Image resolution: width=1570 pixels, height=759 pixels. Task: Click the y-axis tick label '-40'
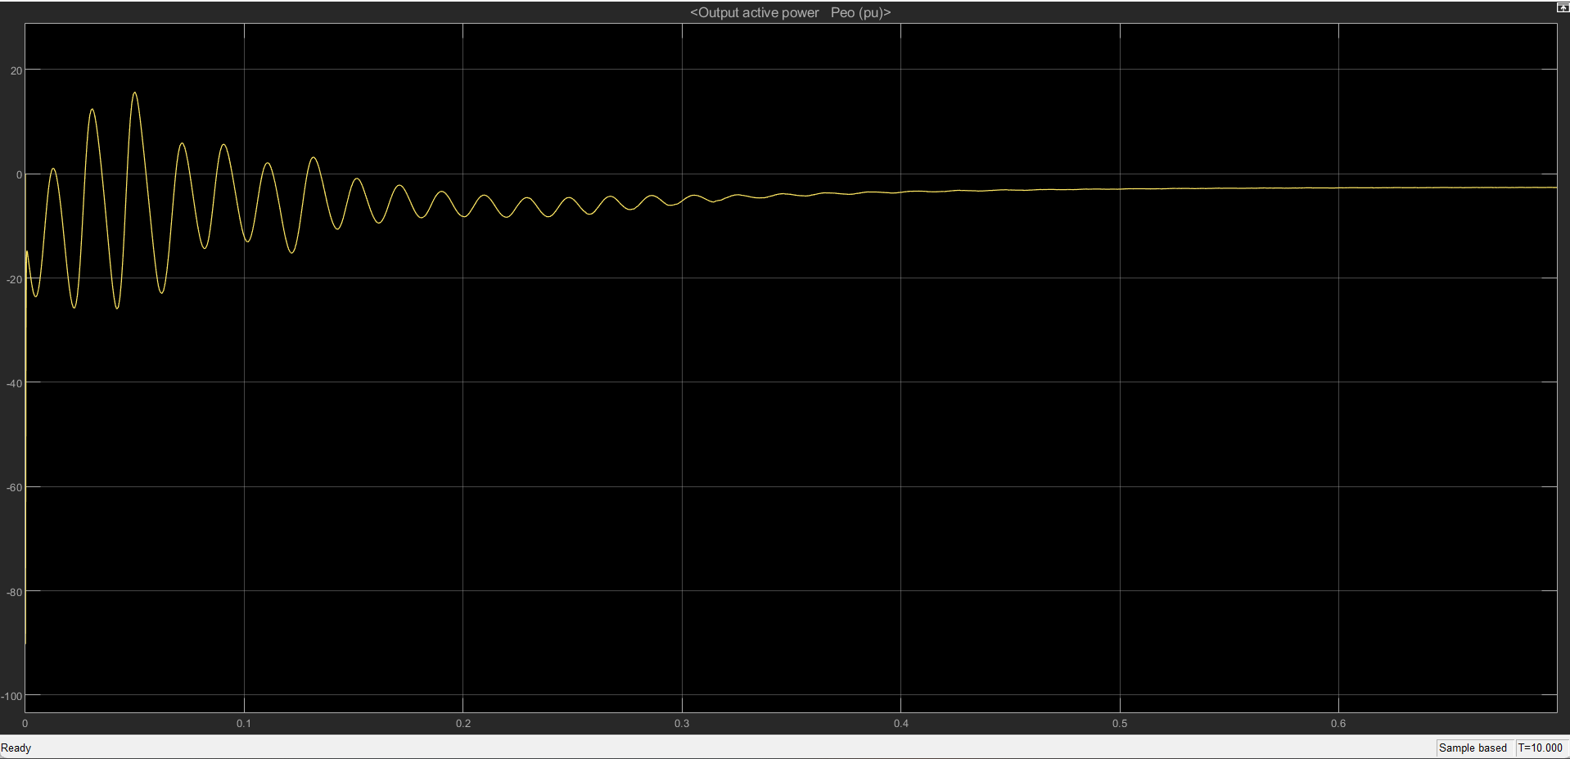pos(14,383)
